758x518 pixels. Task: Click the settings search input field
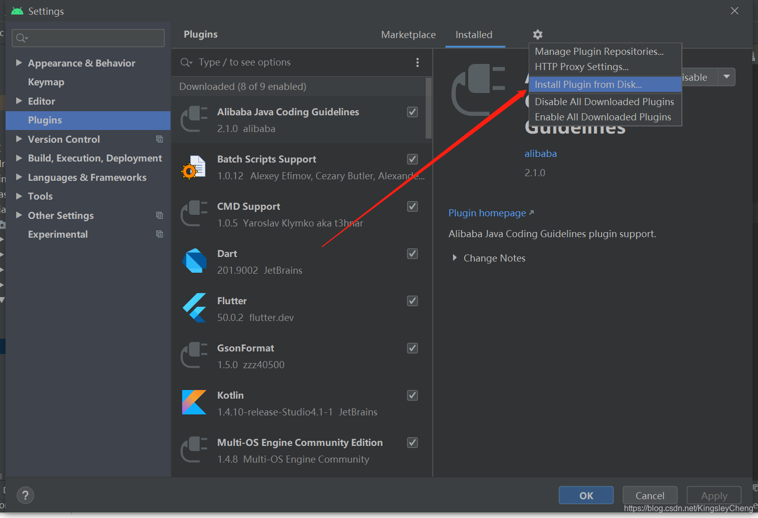point(88,38)
